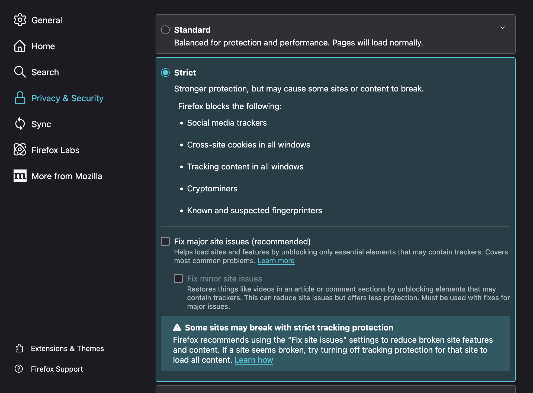Open the Learn more link

[x=276, y=261]
